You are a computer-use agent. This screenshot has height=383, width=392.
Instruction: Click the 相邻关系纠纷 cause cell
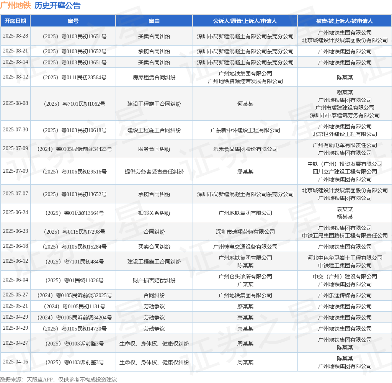tap(154, 213)
